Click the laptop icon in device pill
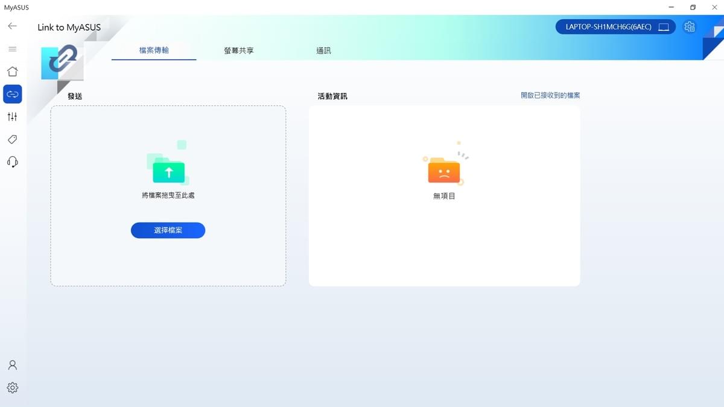 (664, 27)
